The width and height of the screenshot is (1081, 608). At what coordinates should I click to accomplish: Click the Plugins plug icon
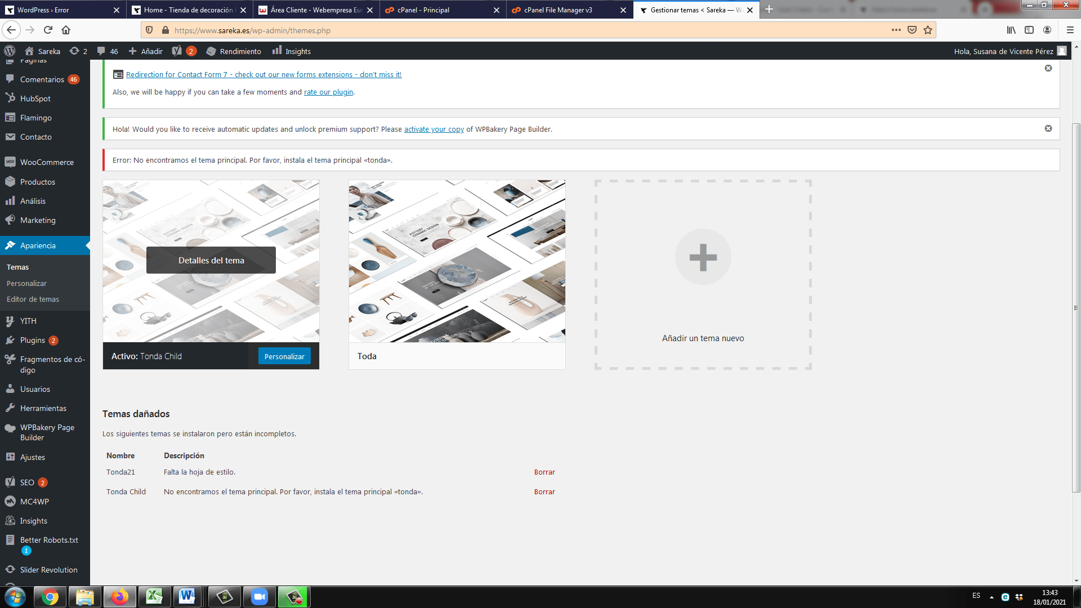coord(10,340)
